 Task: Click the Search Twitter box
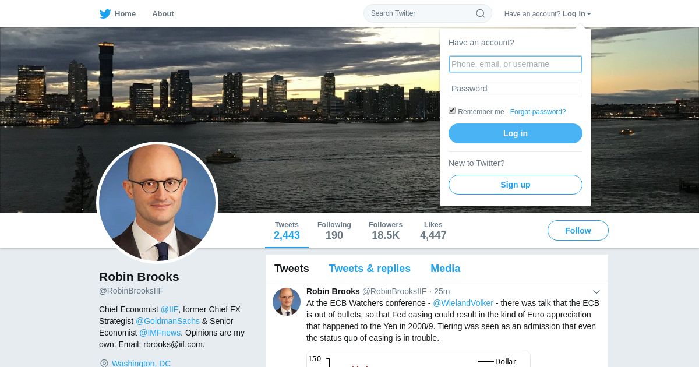tap(428, 13)
